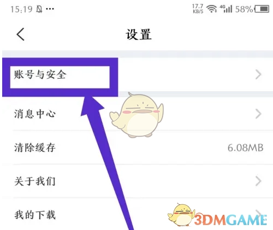Open the 关于我们 page
Screen dimensions: 273x230
pyautogui.click(x=138, y=181)
